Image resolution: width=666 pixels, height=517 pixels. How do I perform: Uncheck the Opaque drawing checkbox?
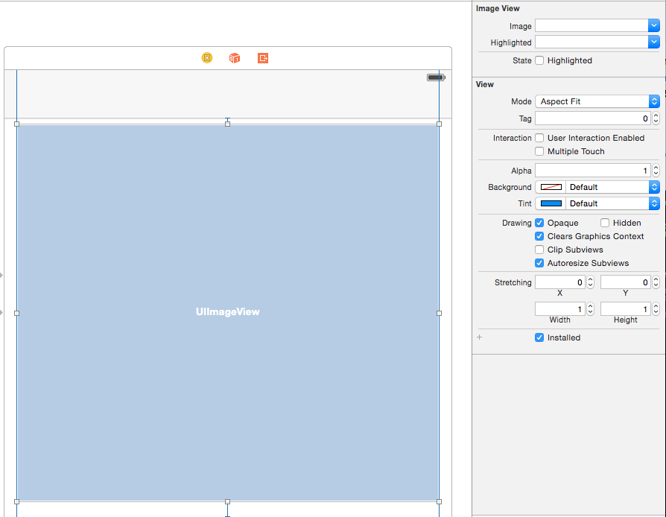pos(539,223)
